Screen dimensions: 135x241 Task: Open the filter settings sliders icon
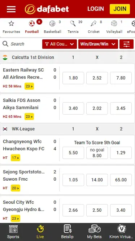(x=126, y=44)
